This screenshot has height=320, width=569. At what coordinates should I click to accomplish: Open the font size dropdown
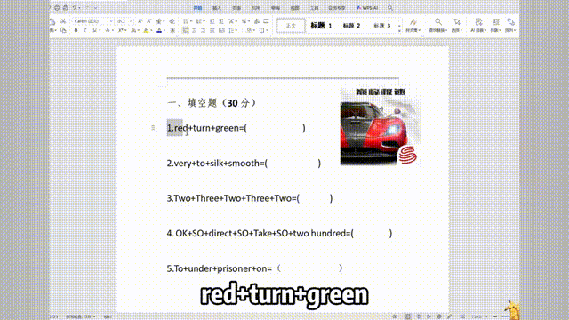tap(125, 21)
